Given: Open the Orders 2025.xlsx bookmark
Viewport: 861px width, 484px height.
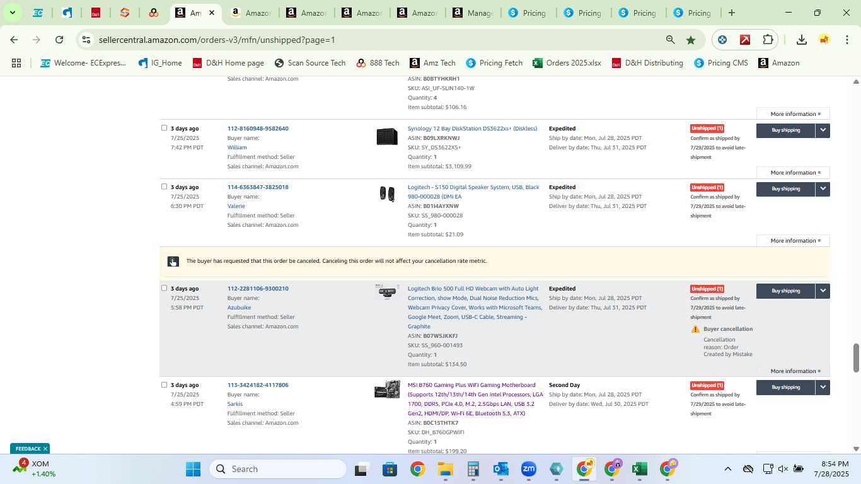Looking at the screenshot, I should [x=567, y=63].
